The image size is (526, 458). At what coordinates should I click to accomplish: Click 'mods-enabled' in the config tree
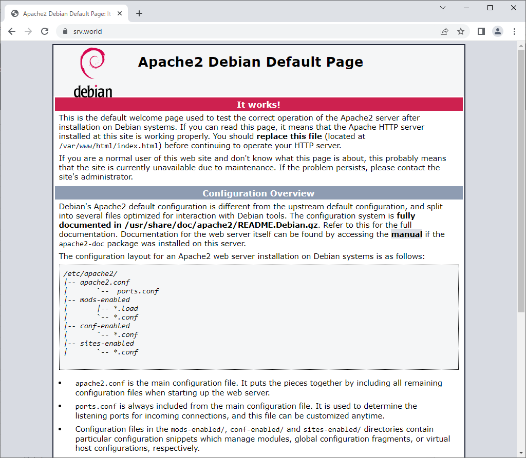click(105, 300)
